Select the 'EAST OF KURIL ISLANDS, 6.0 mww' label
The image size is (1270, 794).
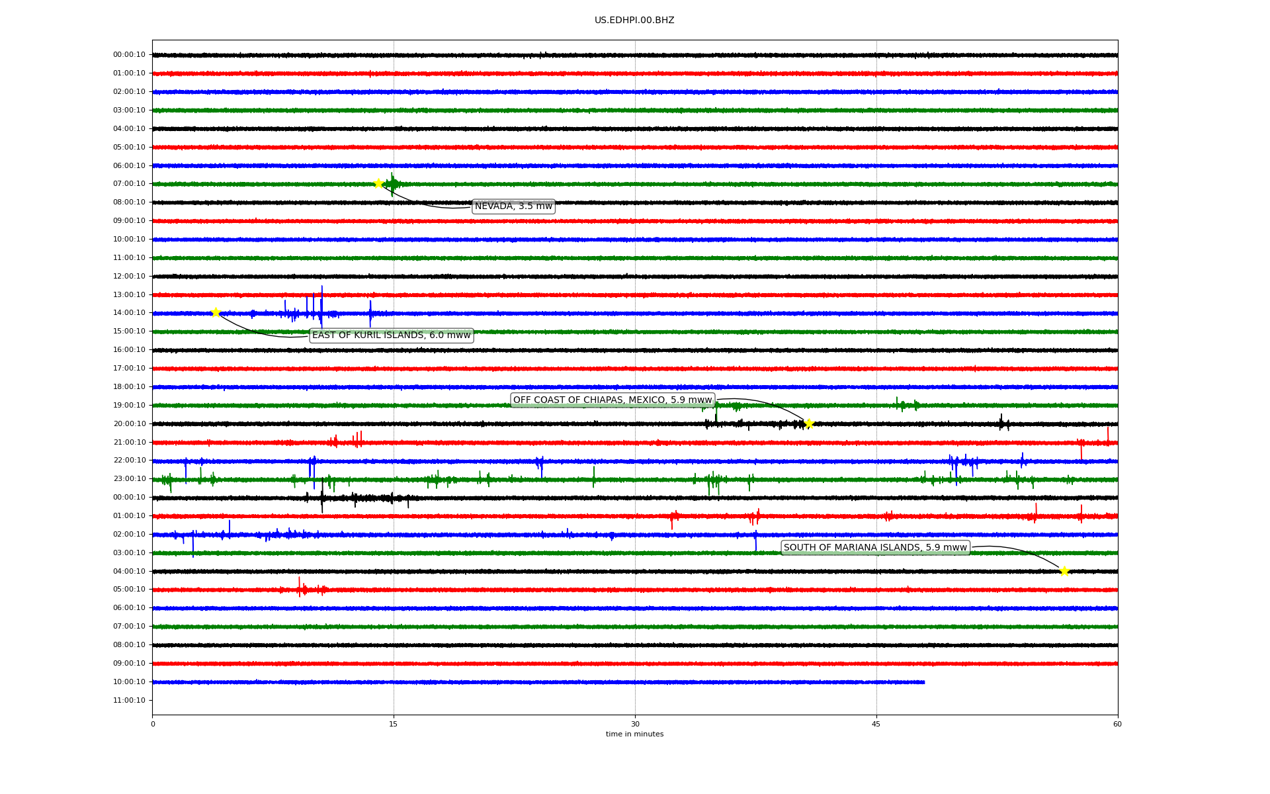(x=392, y=335)
